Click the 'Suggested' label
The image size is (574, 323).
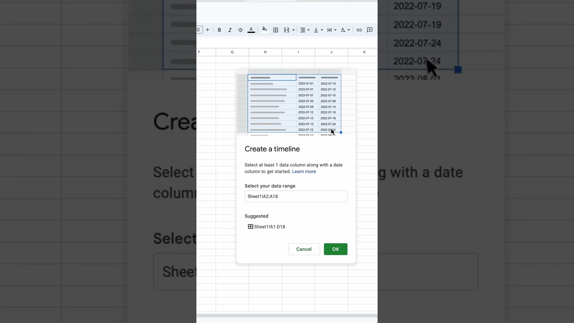point(257,216)
